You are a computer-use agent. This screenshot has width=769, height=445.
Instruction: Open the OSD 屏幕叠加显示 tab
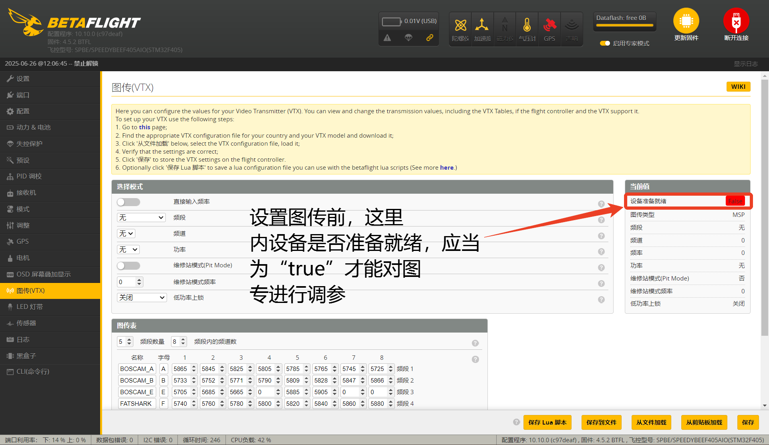(x=50, y=275)
